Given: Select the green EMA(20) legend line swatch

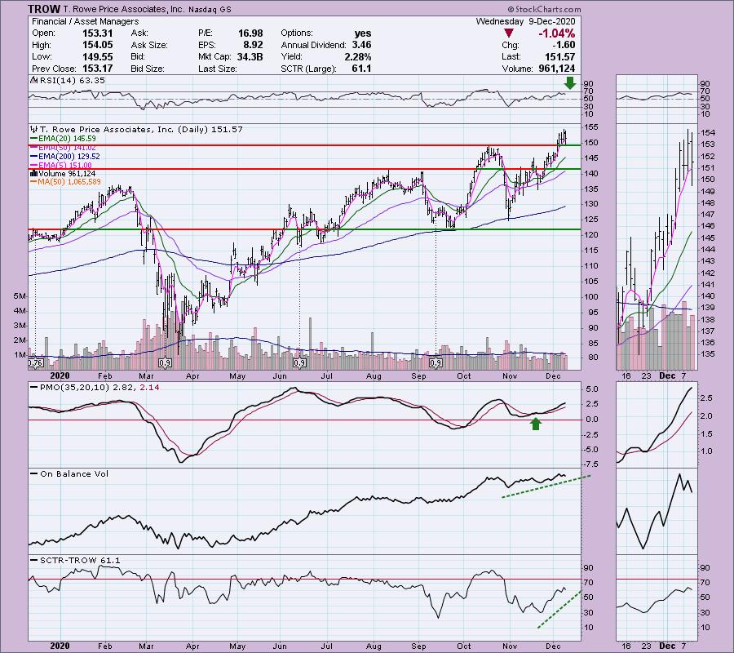Looking at the screenshot, I should (x=33, y=139).
